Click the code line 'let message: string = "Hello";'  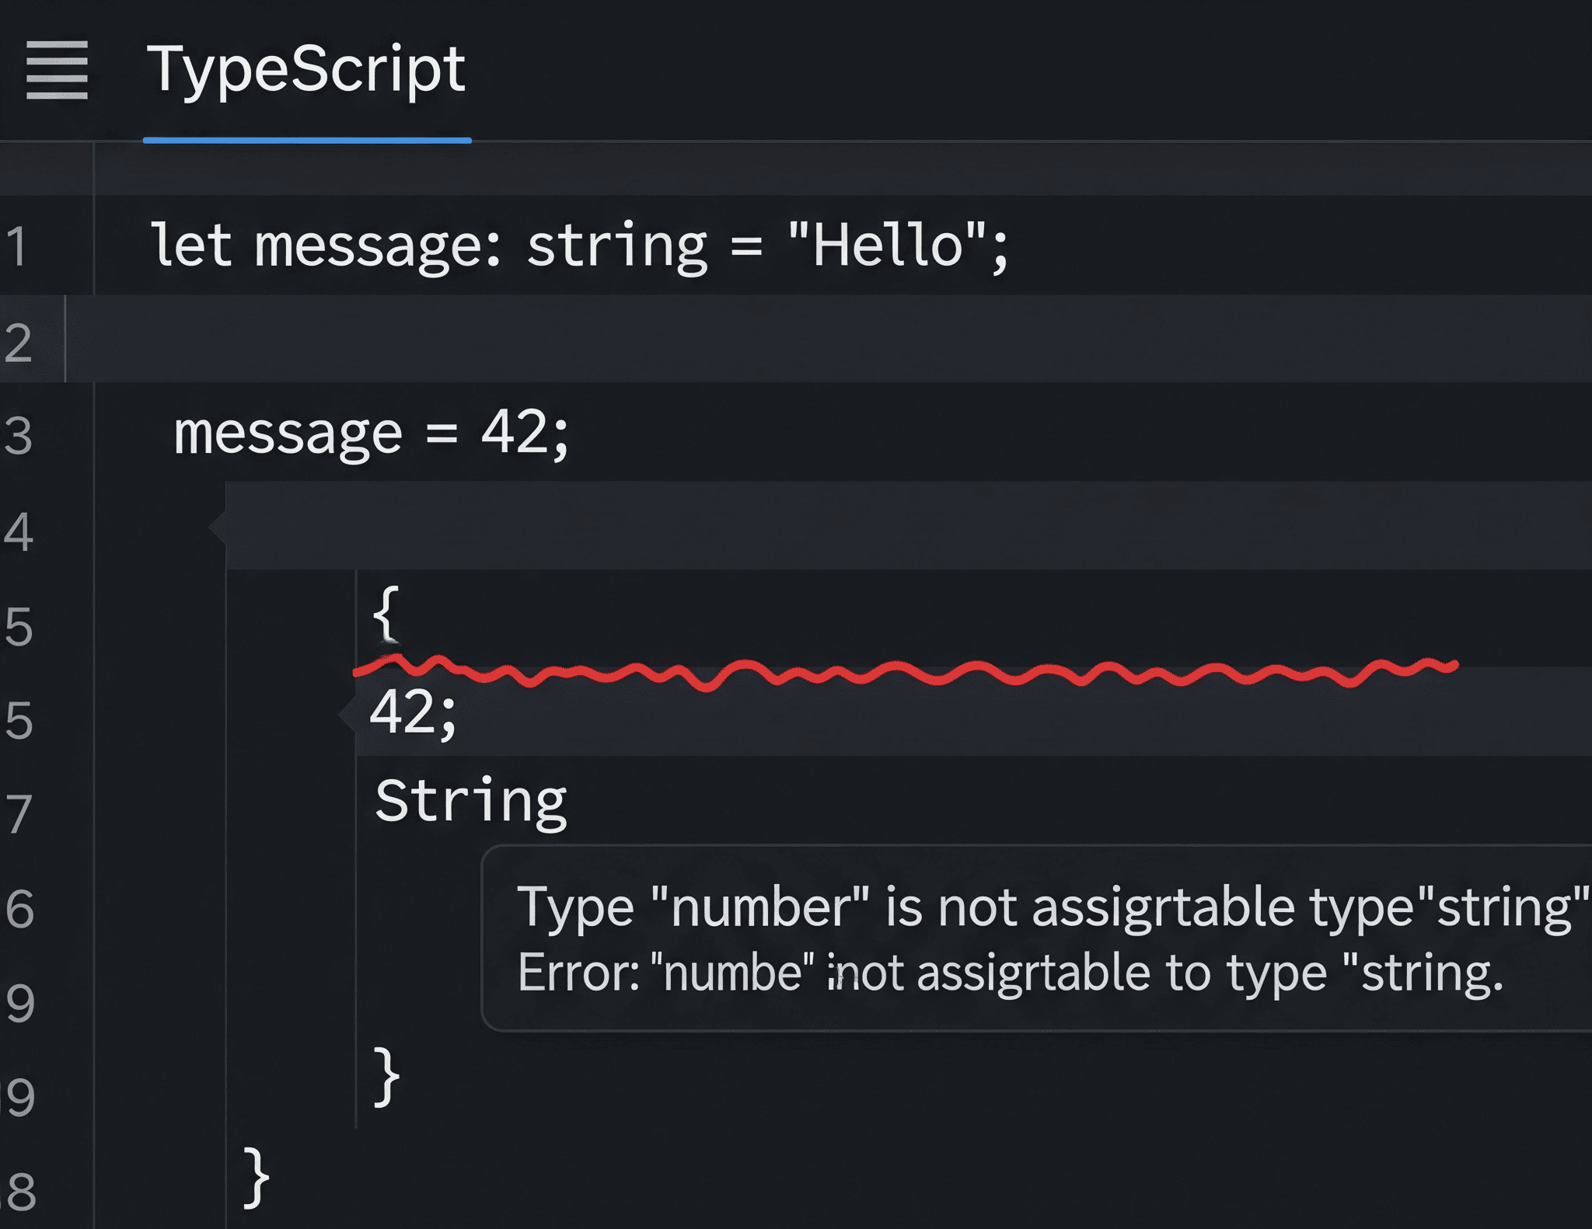click(x=579, y=246)
